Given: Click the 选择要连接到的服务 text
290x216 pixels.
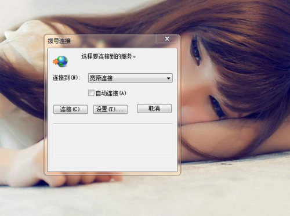Looking at the screenshot, I should click(x=108, y=56).
